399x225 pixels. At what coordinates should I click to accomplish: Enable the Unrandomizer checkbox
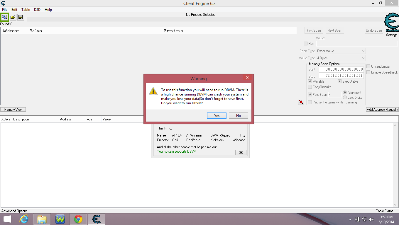pos(368,67)
